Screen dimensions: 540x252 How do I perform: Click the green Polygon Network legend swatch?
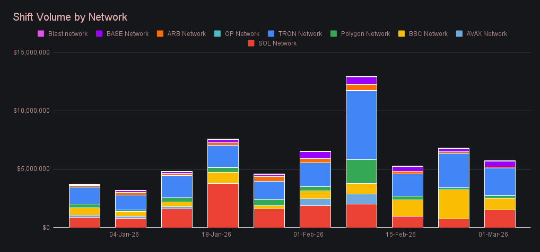point(334,34)
